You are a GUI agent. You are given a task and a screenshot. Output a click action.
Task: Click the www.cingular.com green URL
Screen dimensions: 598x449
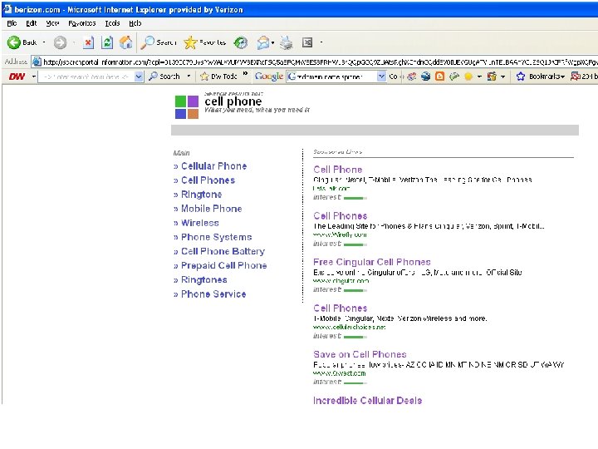point(341,281)
